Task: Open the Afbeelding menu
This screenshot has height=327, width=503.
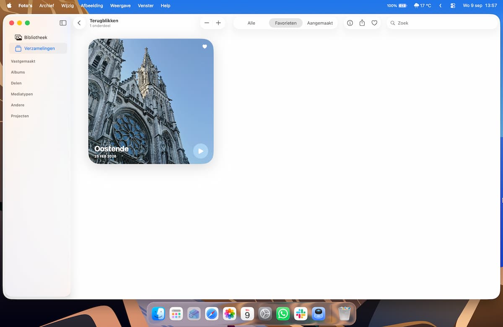Action: click(x=92, y=5)
